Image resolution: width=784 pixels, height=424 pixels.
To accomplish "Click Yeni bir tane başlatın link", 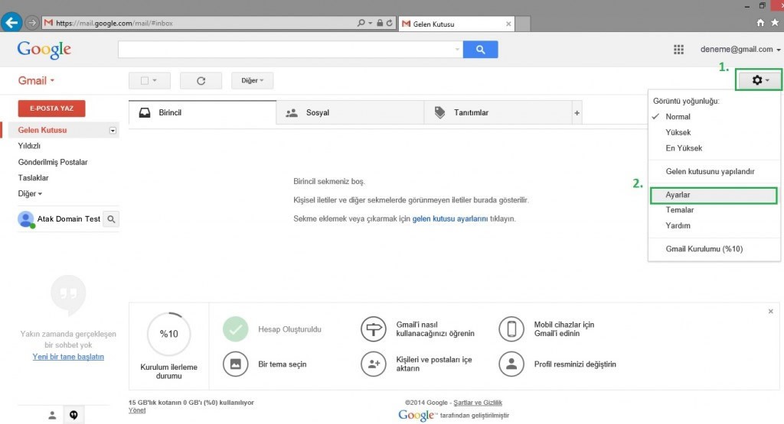I will 68,357.
